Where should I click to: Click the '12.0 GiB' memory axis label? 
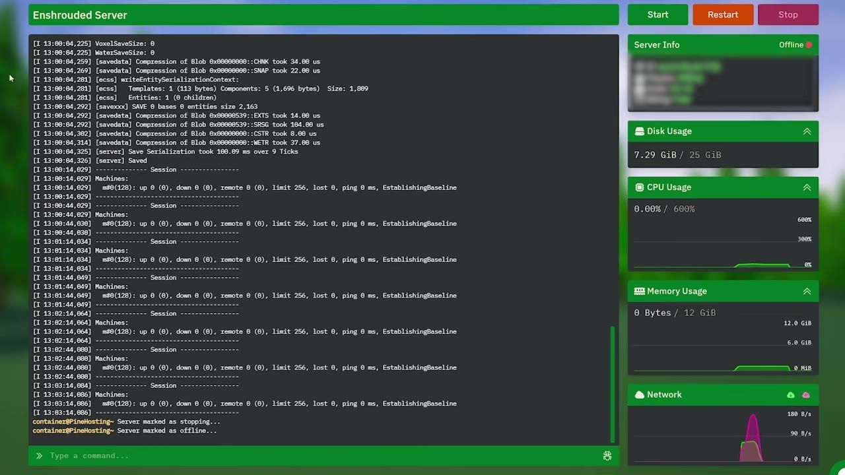tap(797, 323)
